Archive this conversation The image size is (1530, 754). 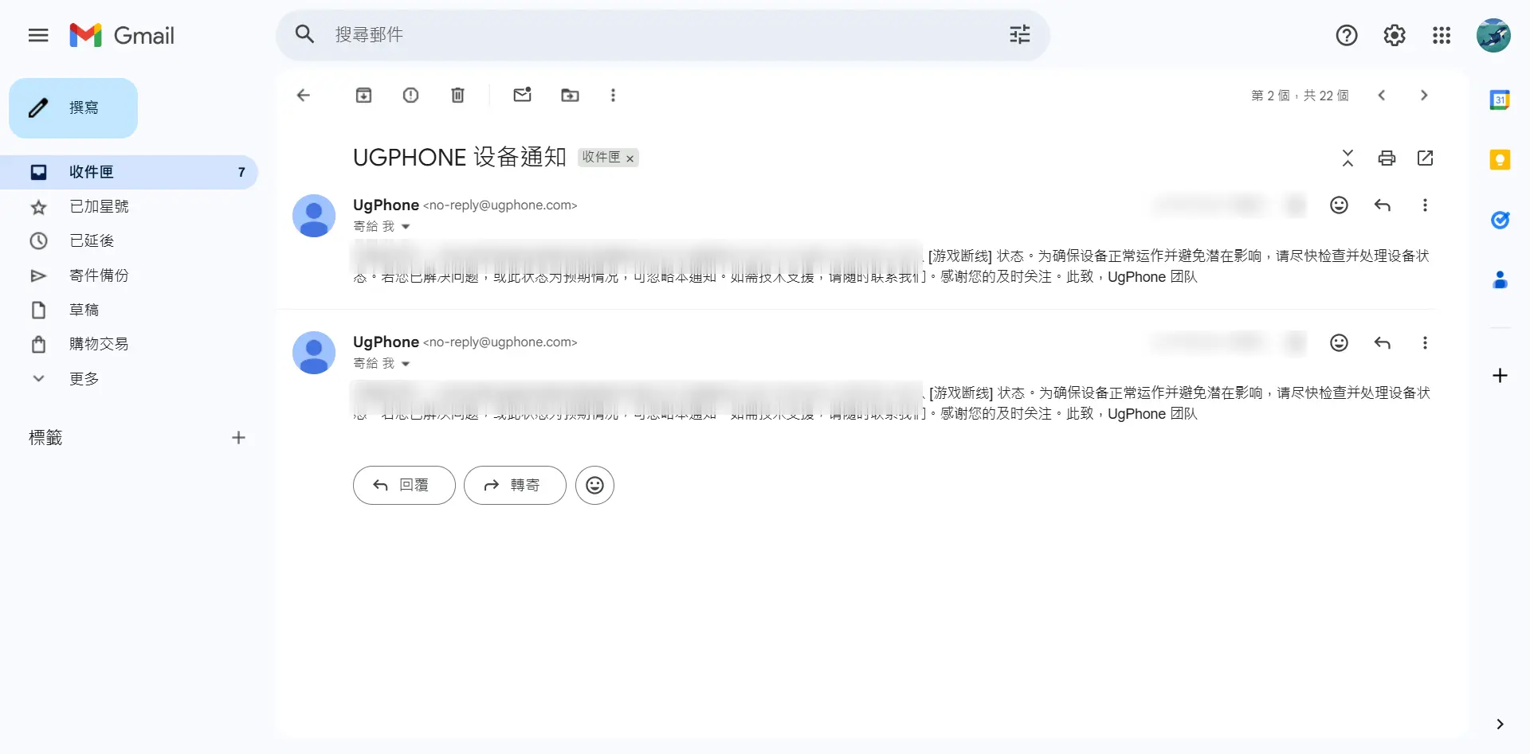tap(363, 96)
